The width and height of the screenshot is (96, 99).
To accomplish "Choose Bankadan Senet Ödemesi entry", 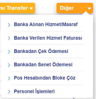I will (x=43, y=64).
